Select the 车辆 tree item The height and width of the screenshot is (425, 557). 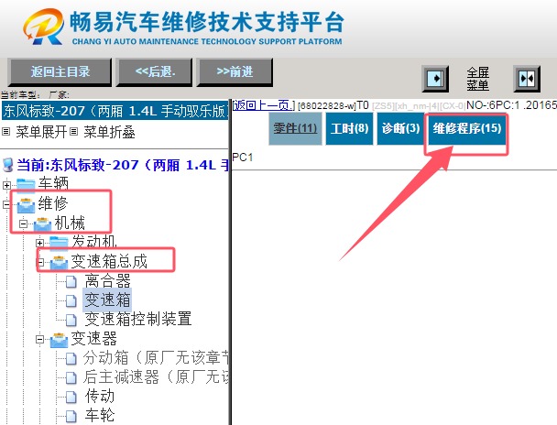53,183
